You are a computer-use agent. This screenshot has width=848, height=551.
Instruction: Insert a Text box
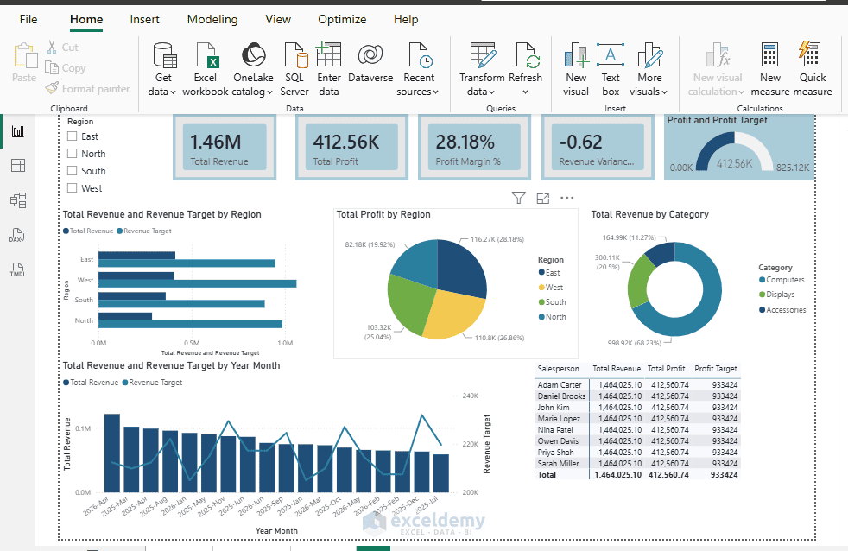(x=611, y=70)
